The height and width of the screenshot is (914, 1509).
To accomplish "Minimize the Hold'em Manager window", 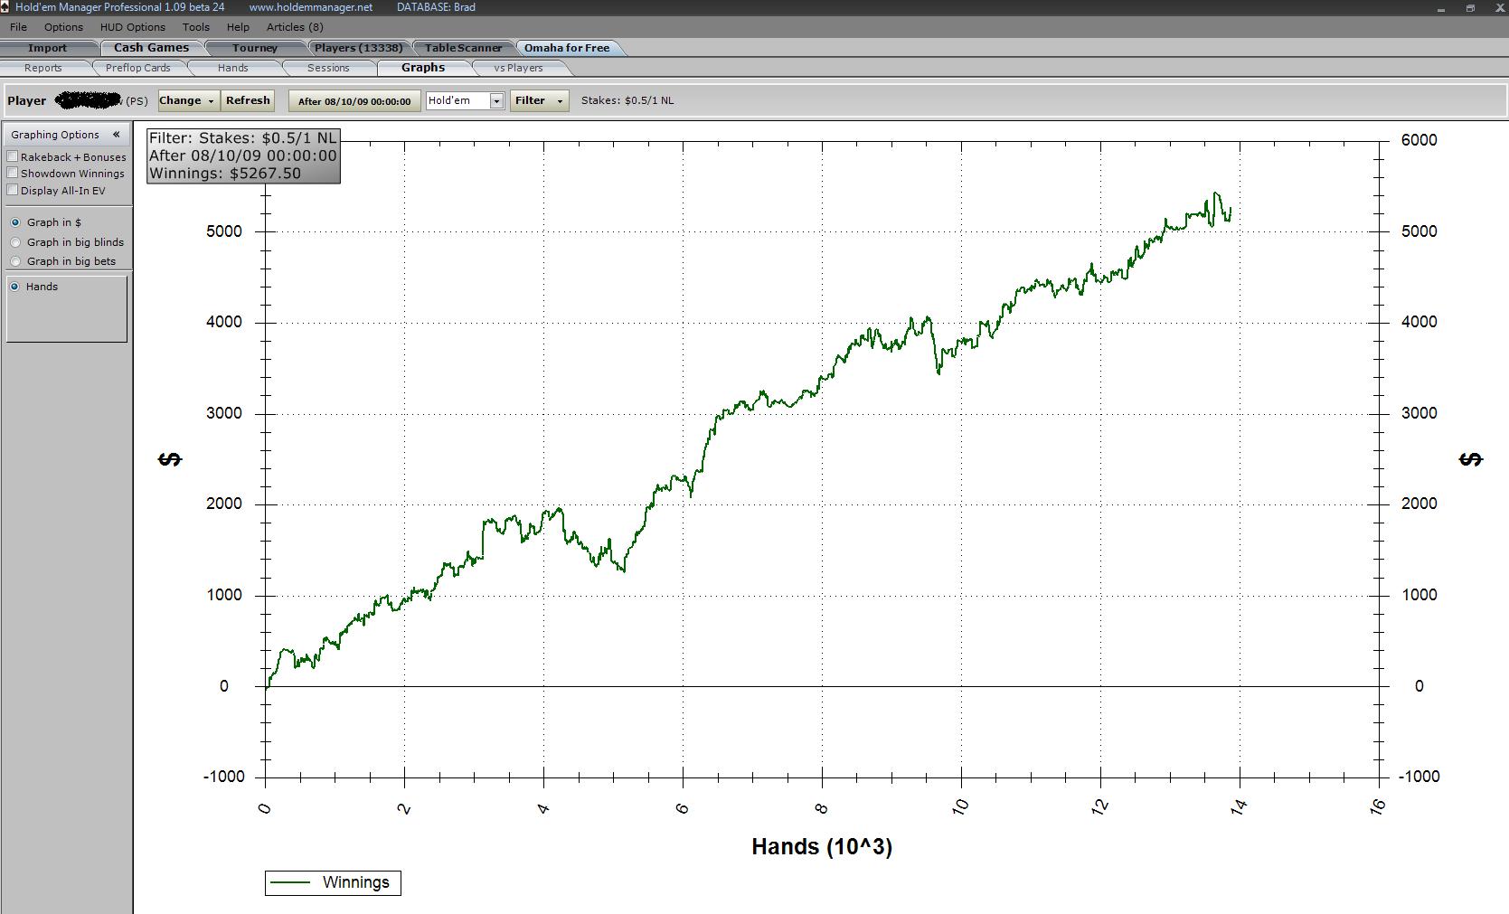I will [x=1441, y=8].
